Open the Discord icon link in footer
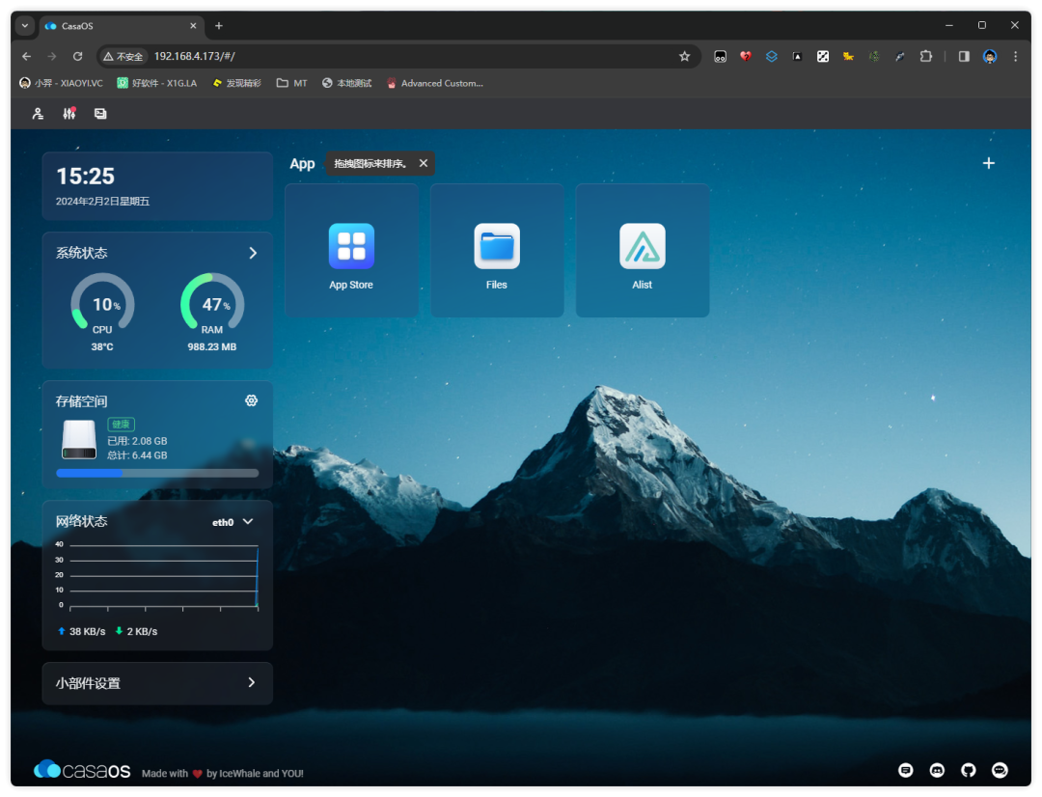Image resolution: width=1042 pixels, height=797 pixels. (x=937, y=770)
